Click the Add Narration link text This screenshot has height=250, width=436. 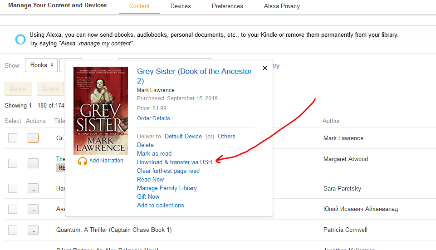pos(106,161)
